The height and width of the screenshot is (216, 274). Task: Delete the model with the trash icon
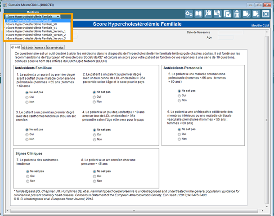(237, 14)
